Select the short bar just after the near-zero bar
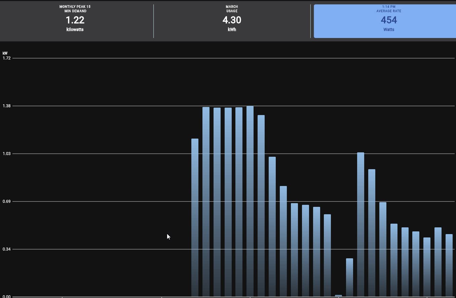Image resolution: width=456 pixels, height=298 pixels. (349, 277)
